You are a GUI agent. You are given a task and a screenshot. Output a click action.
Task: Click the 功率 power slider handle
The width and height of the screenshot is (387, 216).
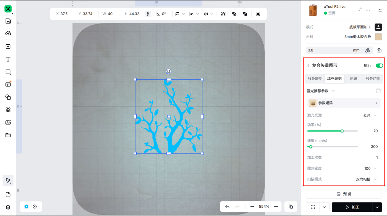point(342,131)
